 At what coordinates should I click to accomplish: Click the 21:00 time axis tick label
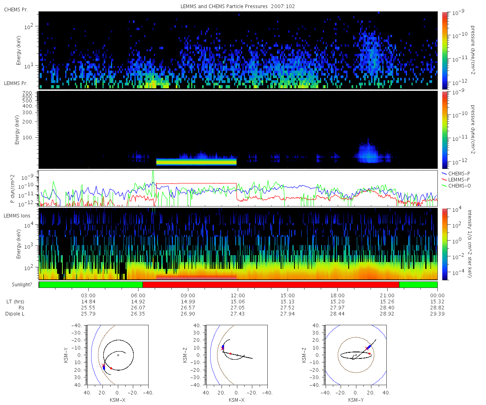(388, 296)
